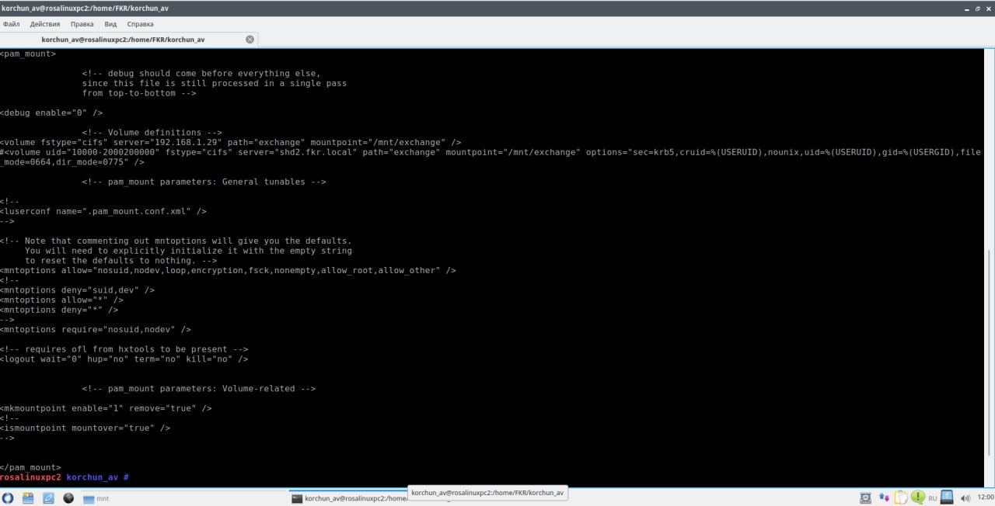
Task: Click the line with server="192.168.1.29"
Action: click(231, 143)
